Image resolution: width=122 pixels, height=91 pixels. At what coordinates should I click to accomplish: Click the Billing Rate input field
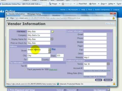95,74
